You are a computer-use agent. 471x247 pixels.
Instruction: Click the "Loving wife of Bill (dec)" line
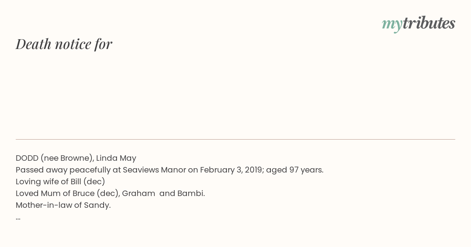tap(60, 182)
